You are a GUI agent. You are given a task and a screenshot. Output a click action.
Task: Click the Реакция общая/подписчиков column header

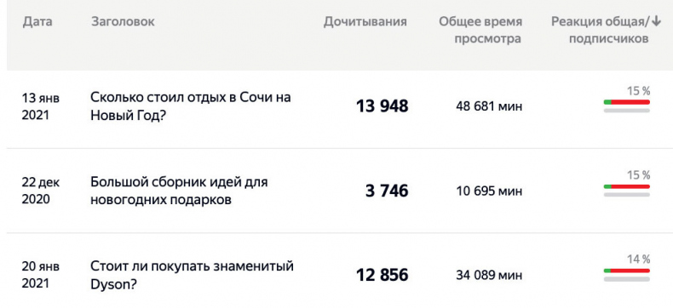pos(606,30)
